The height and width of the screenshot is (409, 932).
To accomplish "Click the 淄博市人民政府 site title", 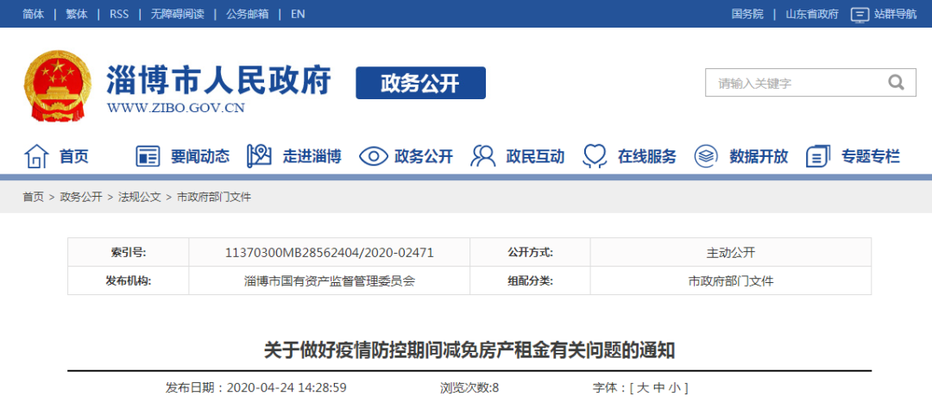I will [218, 79].
